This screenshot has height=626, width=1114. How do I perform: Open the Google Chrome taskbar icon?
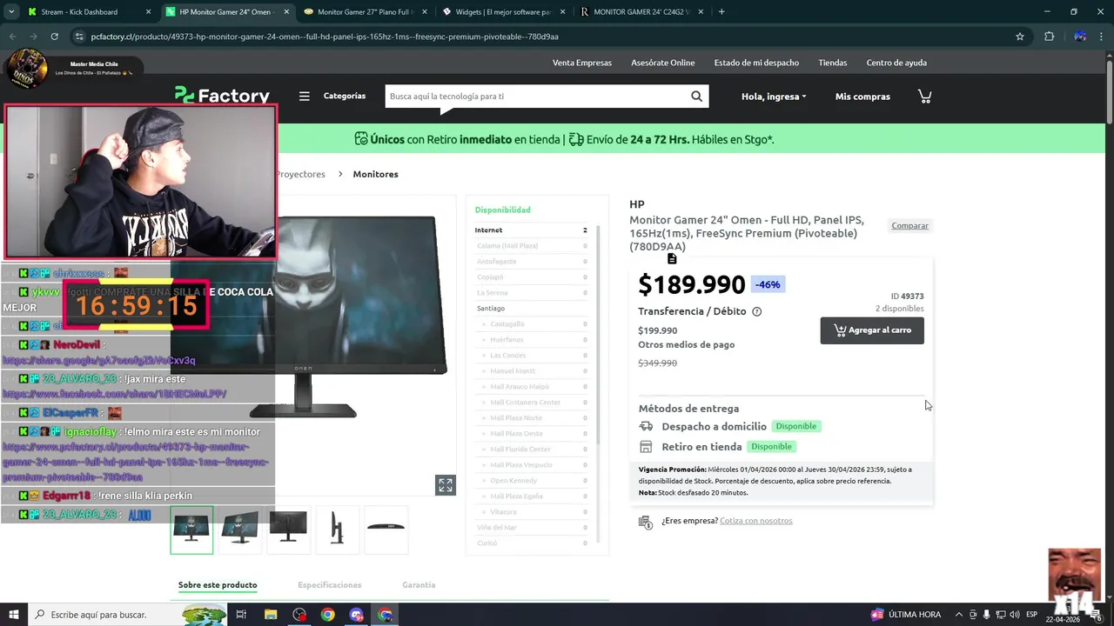point(327,615)
